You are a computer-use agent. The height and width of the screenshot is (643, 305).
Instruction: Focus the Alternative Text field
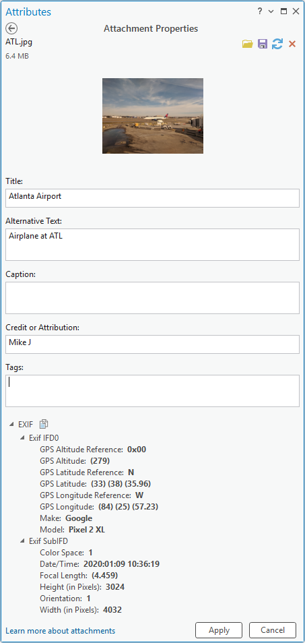152,245
